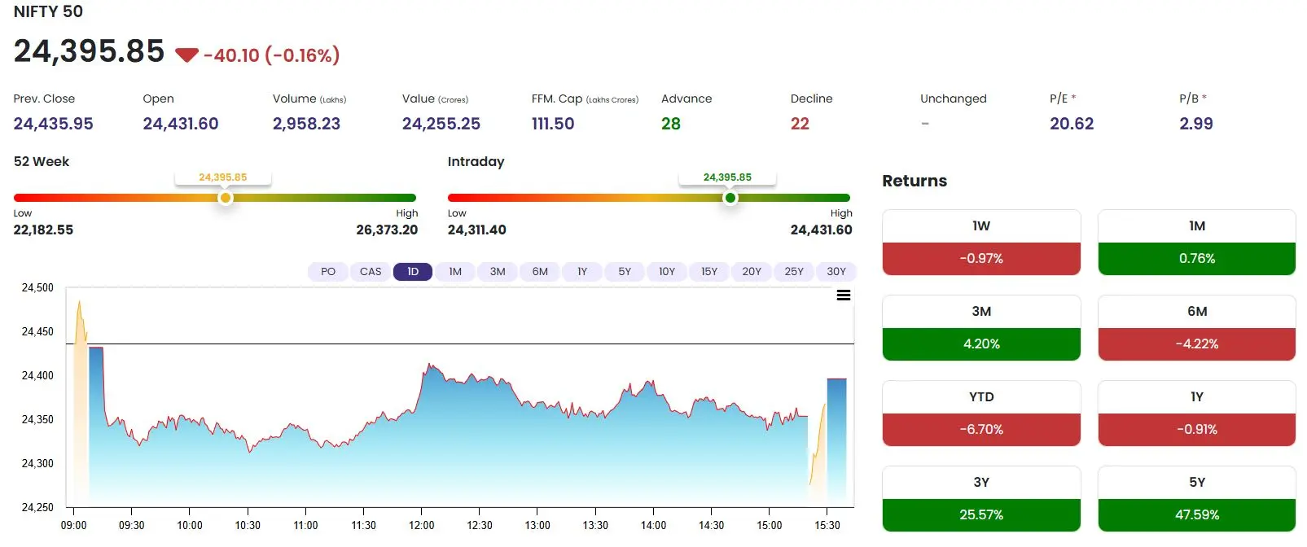
Task: Switch chart to 30Y range
Action: (836, 272)
